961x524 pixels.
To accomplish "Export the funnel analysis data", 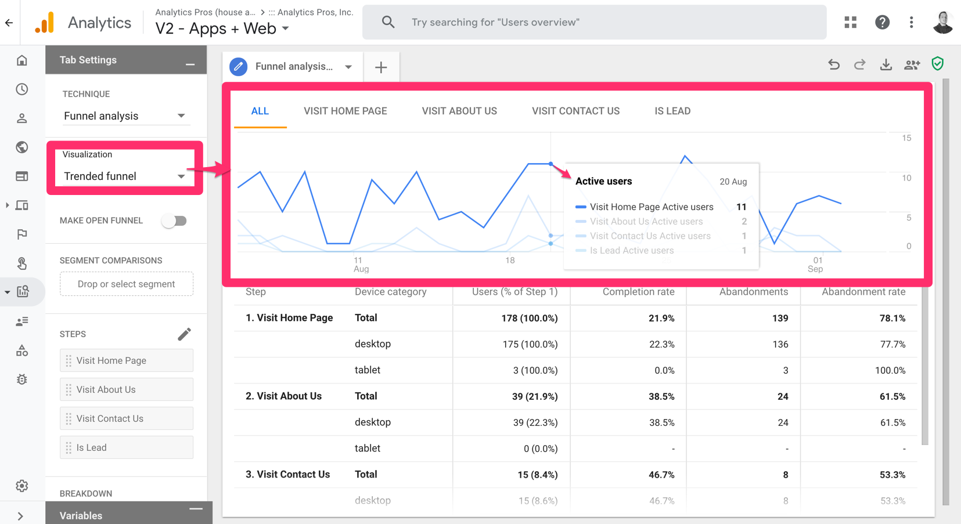I will (886, 64).
